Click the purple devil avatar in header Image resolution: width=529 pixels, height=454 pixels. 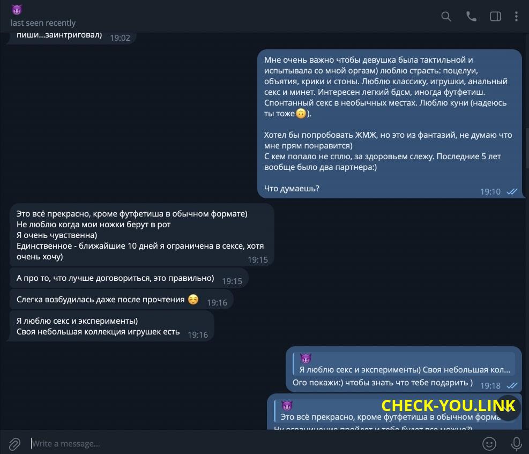[x=17, y=10]
